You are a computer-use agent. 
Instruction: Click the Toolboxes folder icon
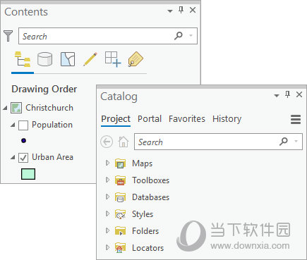pyautogui.click(x=120, y=180)
